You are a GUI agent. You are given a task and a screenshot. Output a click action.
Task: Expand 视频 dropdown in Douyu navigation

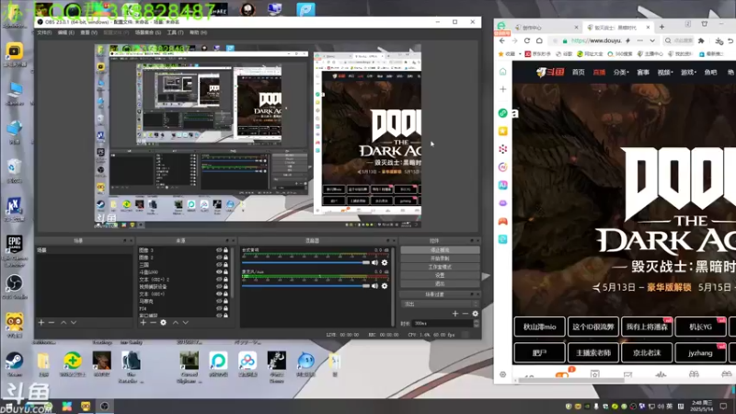click(x=664, y=73)
